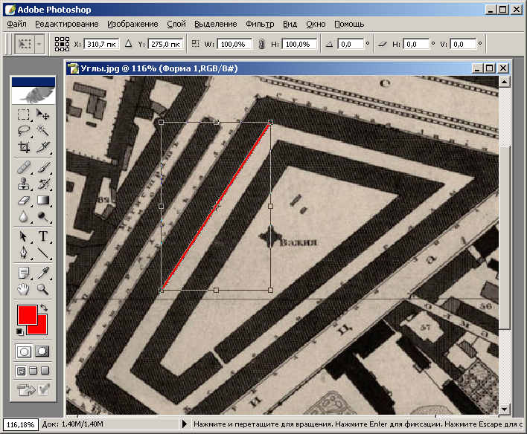Activate the Hand tool

[24, 289]
